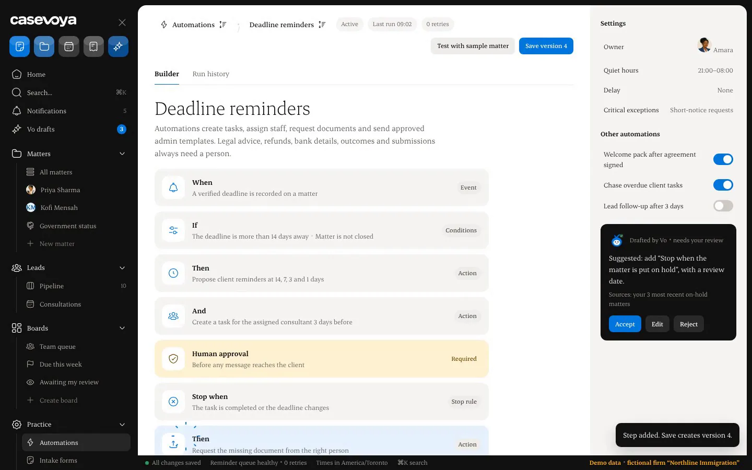Image resolution: width=752 pixels, height=470 pixels.
Task: Open the notes app icon in sidebar
Action: pos(19,46)
